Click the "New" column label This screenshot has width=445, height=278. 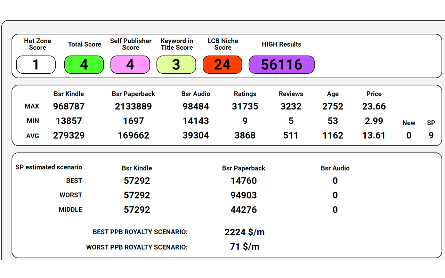409,123
